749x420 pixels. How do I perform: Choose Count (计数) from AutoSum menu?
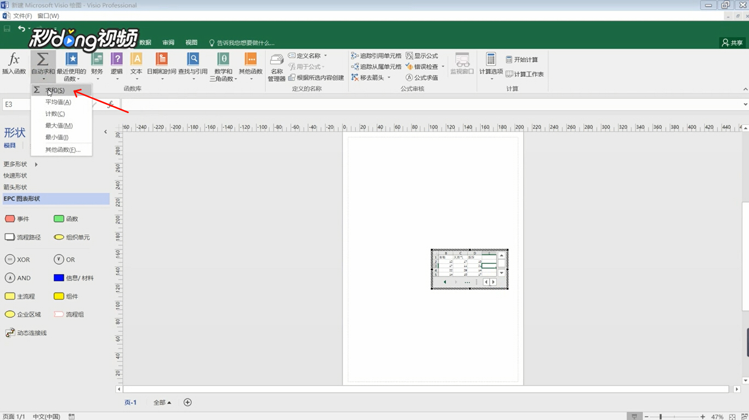[x=61, y=114]
